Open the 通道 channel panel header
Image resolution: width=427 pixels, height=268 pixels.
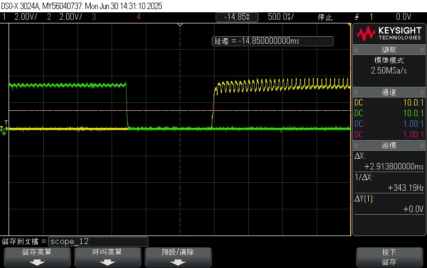(389, 92)
